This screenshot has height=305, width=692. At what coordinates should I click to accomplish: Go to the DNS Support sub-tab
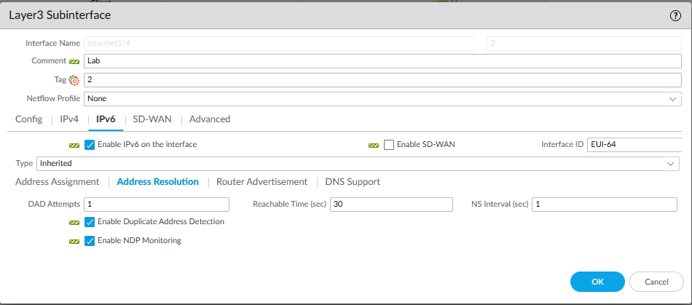pyautogui.click(x=353, y=182)
